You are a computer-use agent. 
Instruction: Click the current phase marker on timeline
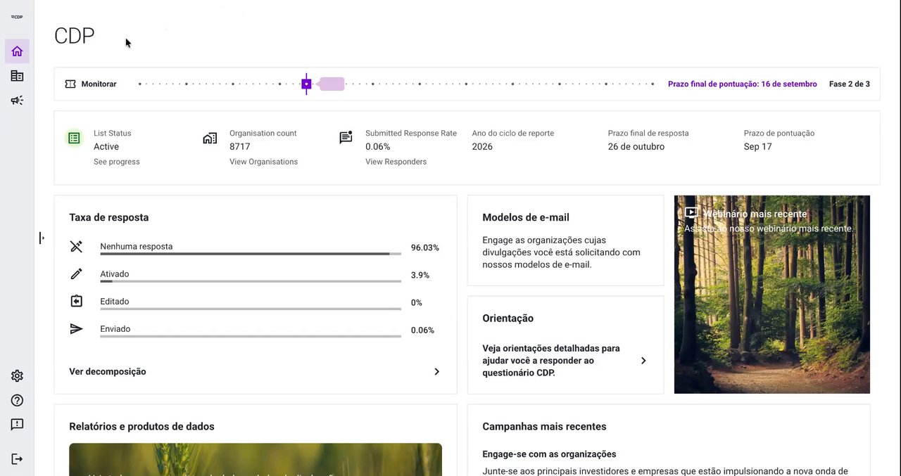click(306, 84)
